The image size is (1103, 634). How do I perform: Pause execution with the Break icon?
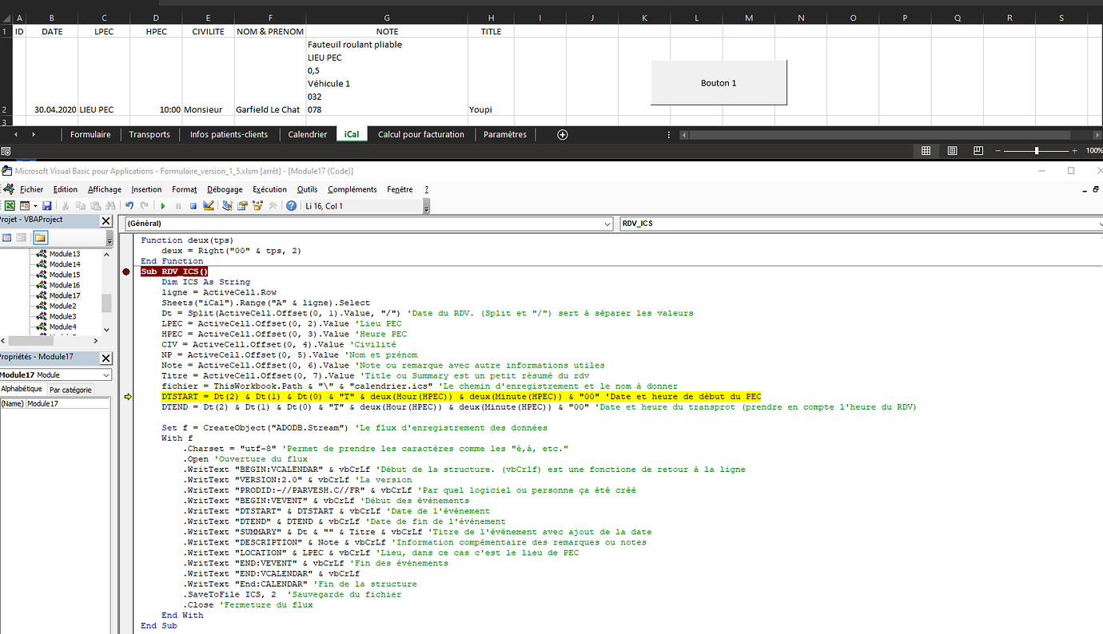click(178, 206)
